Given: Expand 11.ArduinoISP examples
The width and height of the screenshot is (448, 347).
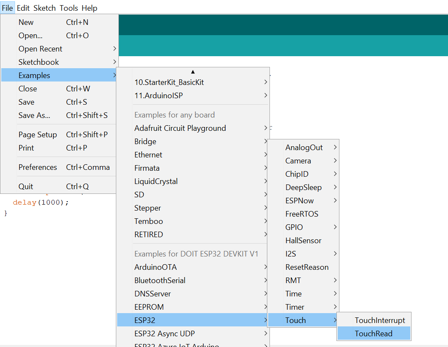Looking at the screenshot, I should [x=193, y=95].
